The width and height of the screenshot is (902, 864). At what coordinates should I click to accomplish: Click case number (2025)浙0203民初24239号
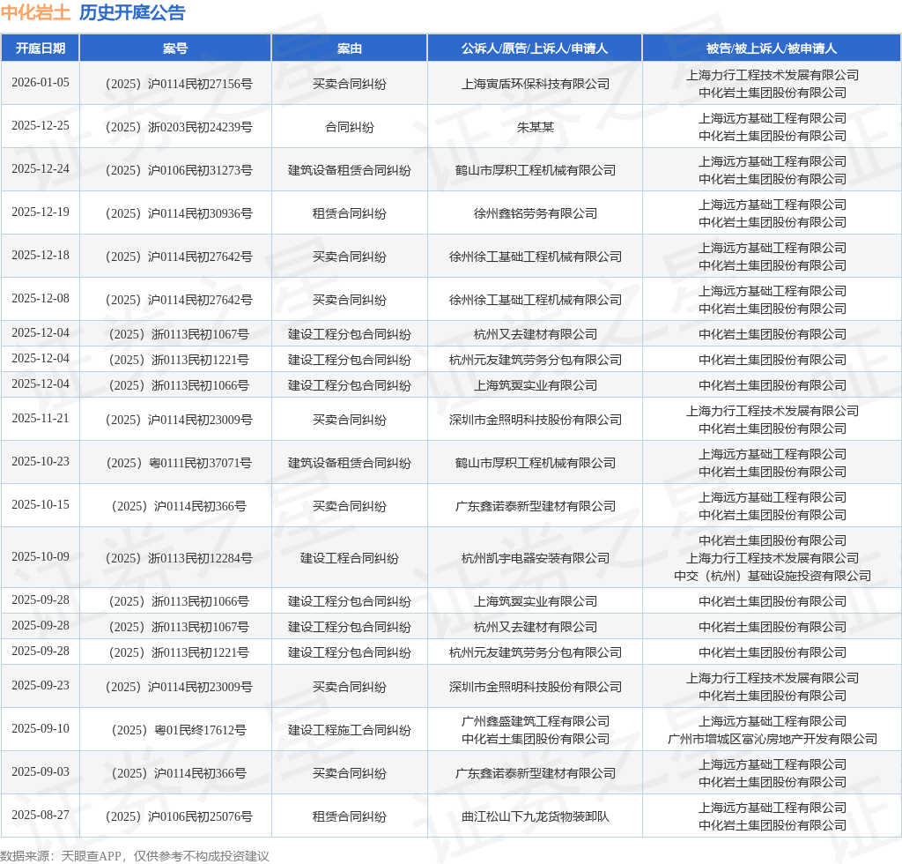coord(178,127)
